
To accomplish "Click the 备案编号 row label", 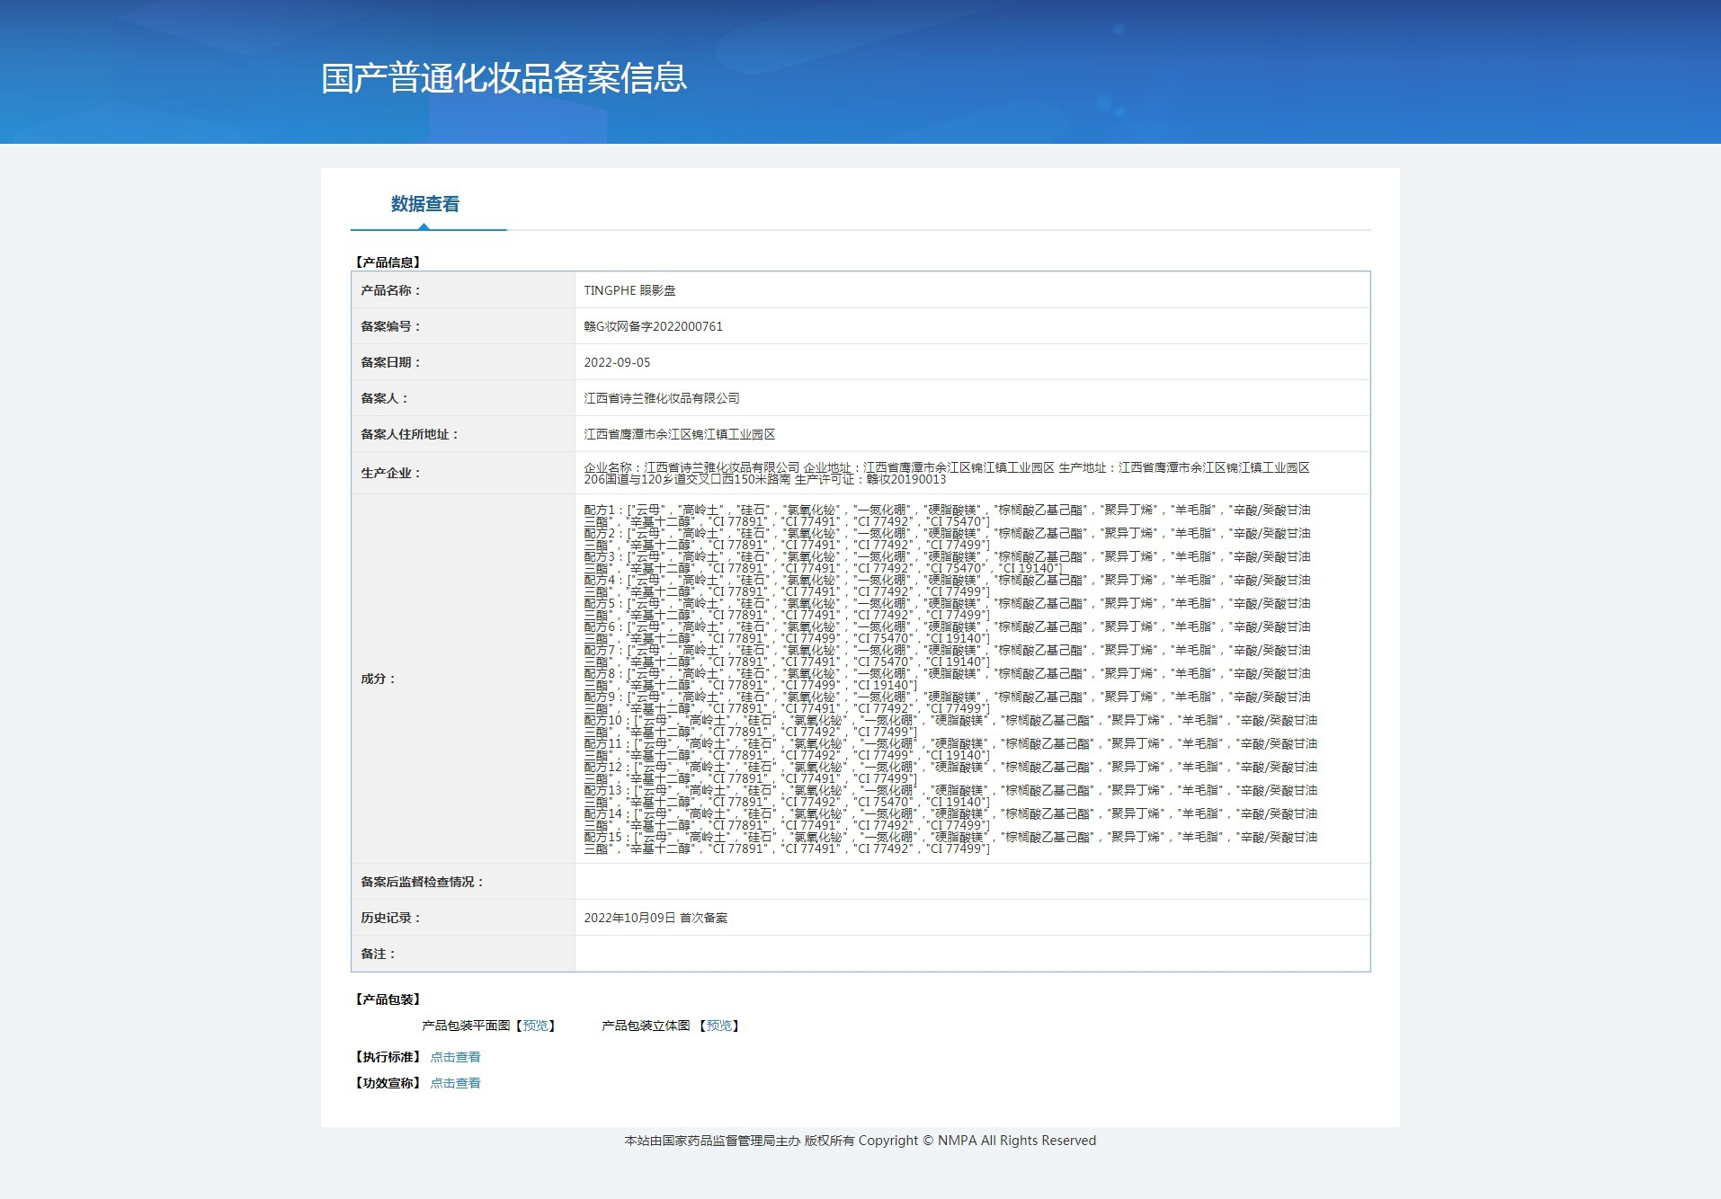I will coord(391,326).
